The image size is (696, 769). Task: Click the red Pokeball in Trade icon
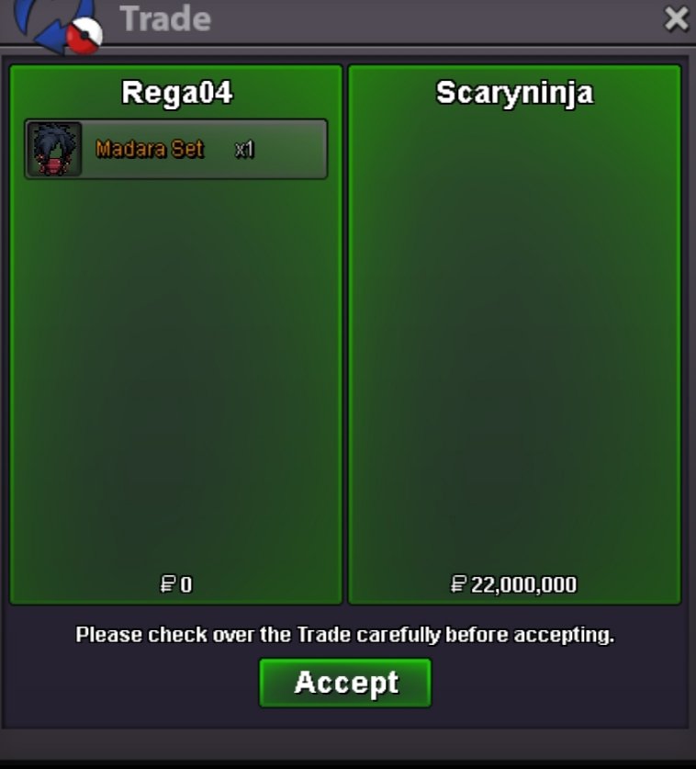pyautogui.click(x=84, y=35)
